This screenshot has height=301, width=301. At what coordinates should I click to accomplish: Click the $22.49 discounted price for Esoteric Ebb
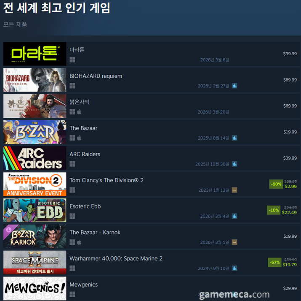(x=289, y=212)
